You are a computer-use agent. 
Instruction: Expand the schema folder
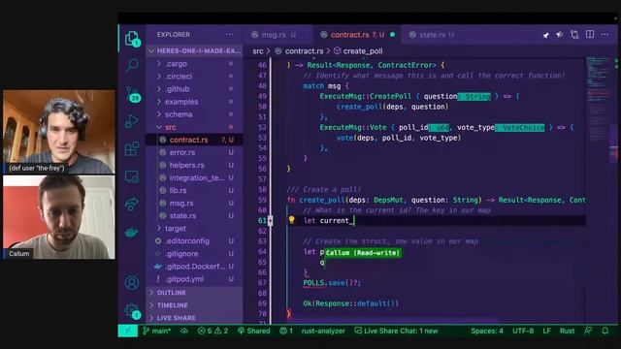(x=194, y=114)
